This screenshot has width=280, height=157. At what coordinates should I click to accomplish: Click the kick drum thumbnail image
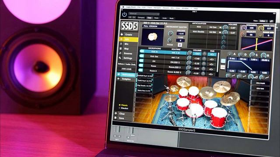click(x=153, y=37)
